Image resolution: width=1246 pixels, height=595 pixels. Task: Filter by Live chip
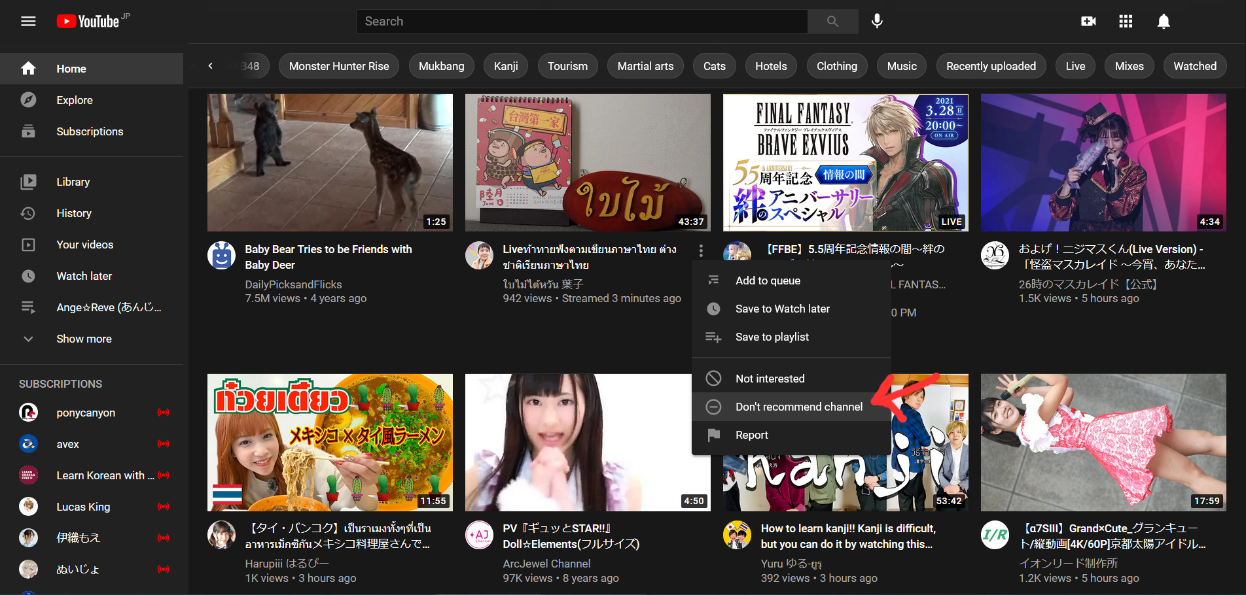1075,66
